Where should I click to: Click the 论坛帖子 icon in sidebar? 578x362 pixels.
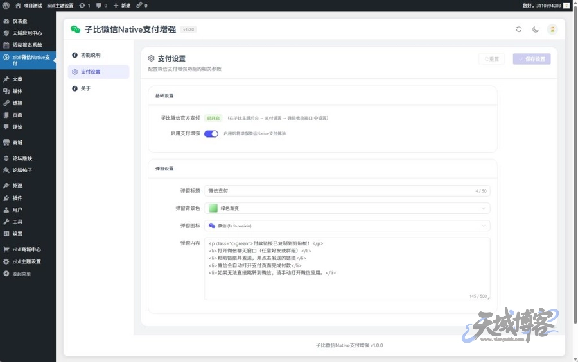6,170
